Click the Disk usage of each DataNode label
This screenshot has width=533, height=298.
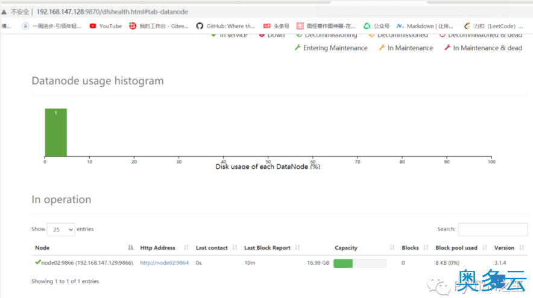coord(268,166)
